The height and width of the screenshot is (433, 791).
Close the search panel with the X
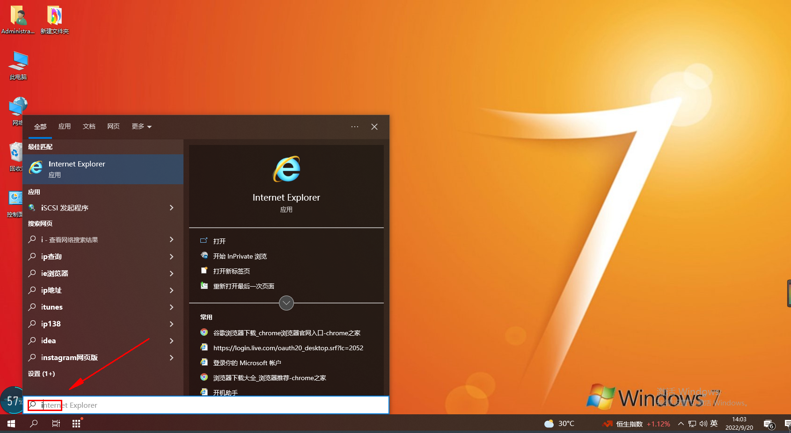pos(374,127)
